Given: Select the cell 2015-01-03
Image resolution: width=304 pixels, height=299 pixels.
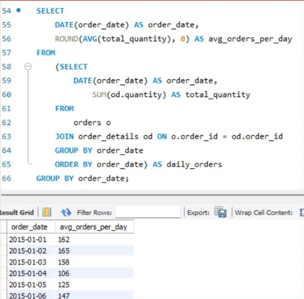Looking at the screenshot, I should [28, 262].
